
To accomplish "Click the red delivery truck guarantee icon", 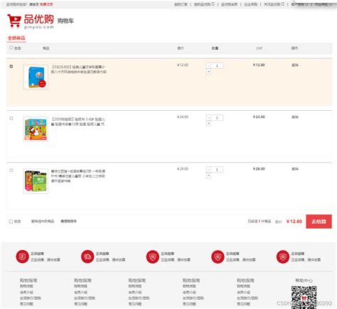I will click(x=87, y=256).
